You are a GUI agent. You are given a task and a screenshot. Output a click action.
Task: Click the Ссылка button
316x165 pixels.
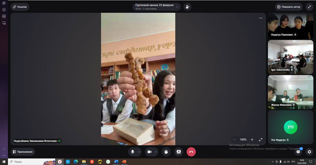click(20, 7)
